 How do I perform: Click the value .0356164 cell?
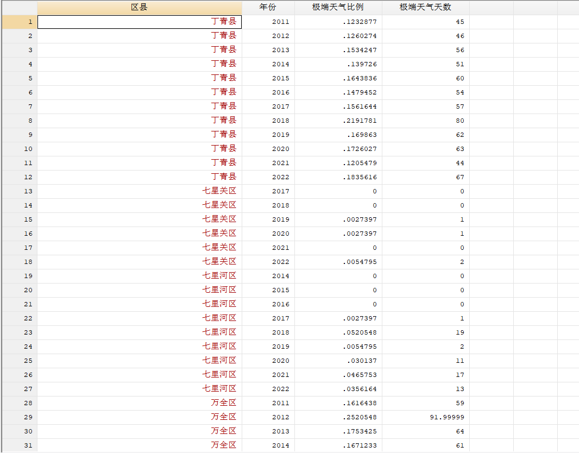pos(338,389)
